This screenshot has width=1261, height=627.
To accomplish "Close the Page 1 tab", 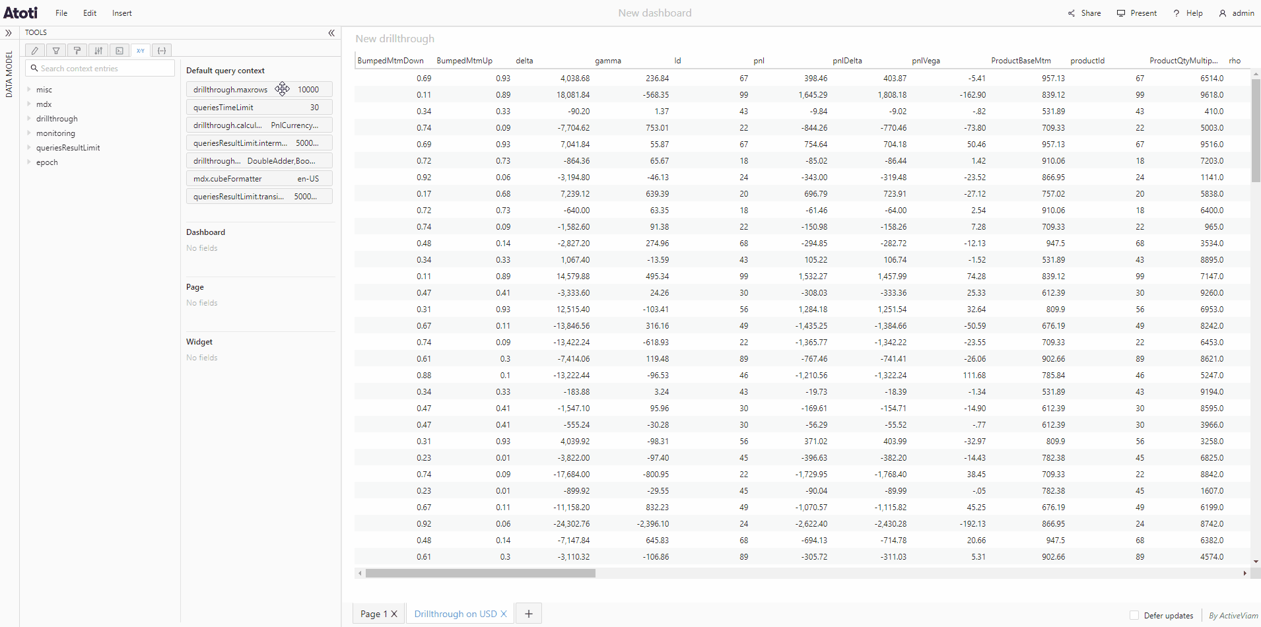I will click(394, 614).
